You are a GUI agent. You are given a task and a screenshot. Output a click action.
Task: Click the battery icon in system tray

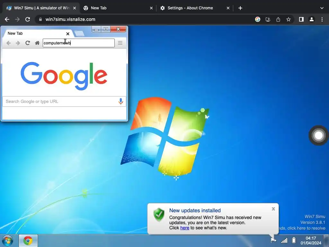[294, 240]
